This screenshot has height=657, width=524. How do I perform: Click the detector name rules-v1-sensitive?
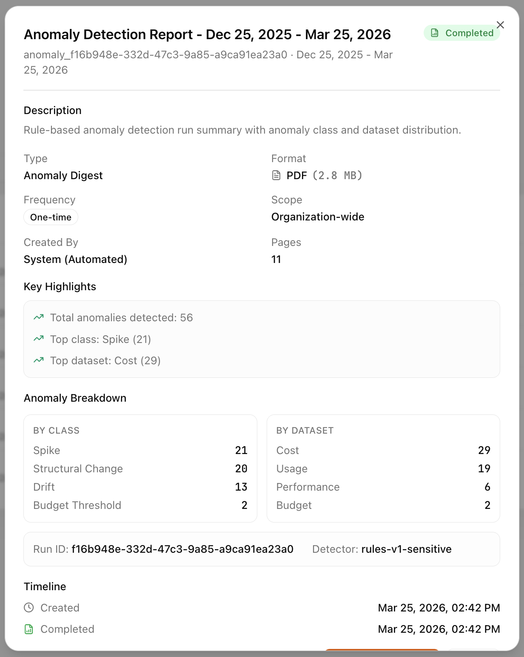click(x=406, y=549)
